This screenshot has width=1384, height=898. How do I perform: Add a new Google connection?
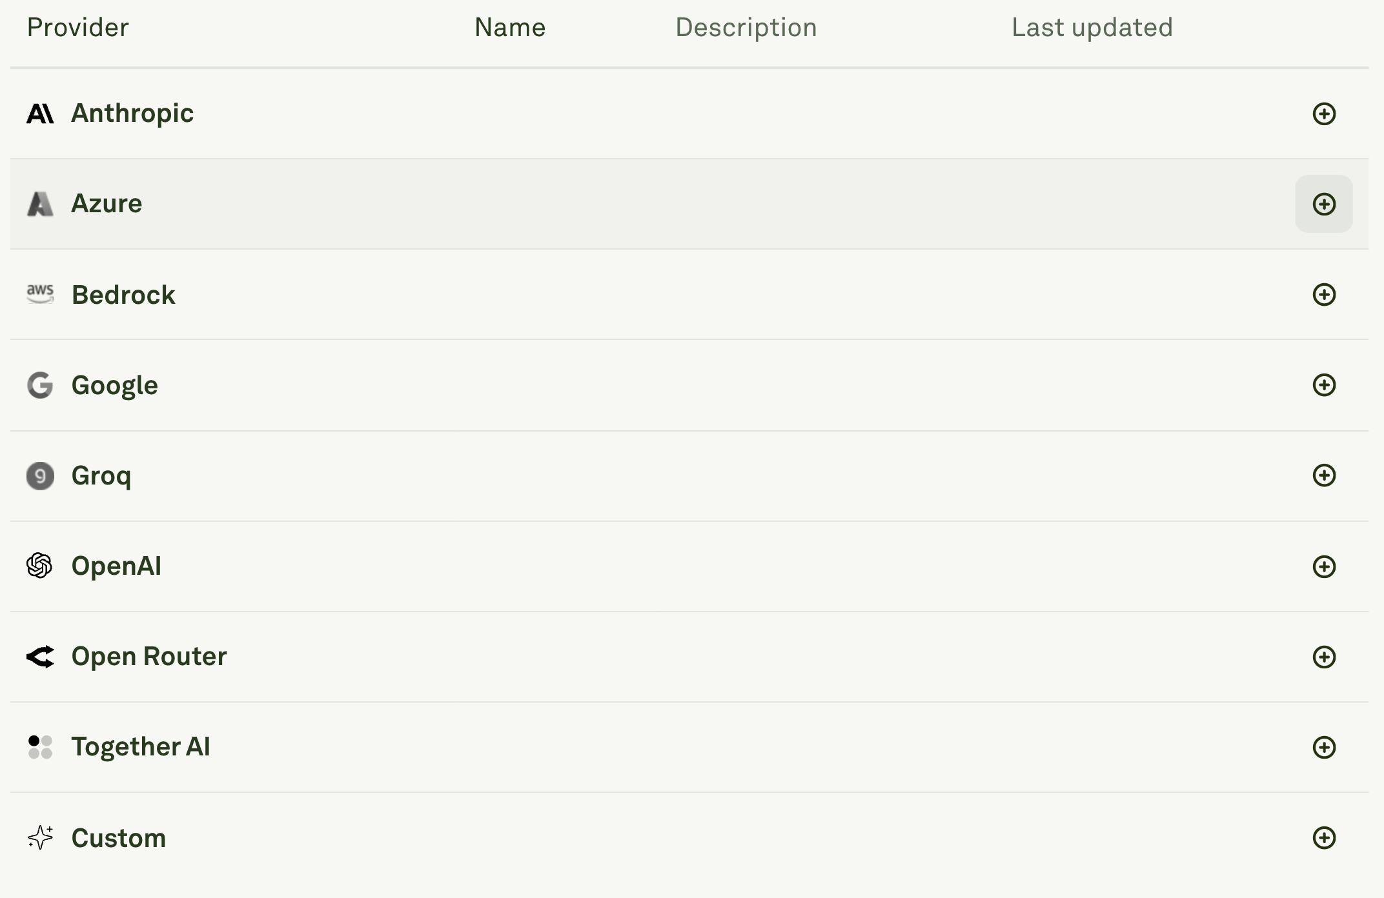click(1325, 385)
